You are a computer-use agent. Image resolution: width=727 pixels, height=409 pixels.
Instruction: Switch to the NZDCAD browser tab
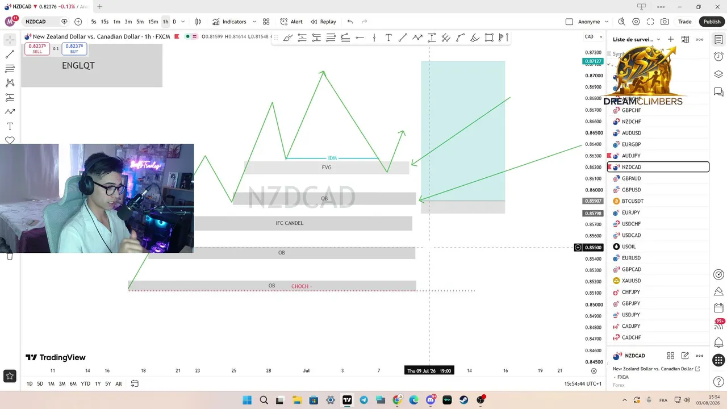[x=47, y=7]
